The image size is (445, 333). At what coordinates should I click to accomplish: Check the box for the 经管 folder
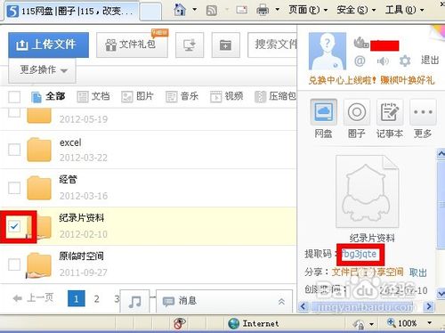14,188
